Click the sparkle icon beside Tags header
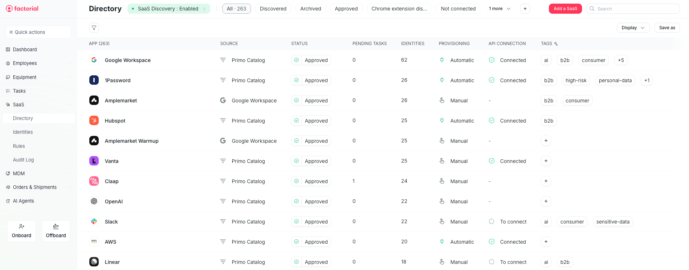Screen dimensions: 689x270 click(x=556, y=44)
